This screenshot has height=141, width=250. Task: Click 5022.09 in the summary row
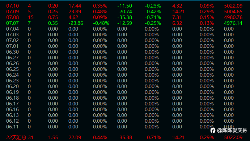coord(233,137)
